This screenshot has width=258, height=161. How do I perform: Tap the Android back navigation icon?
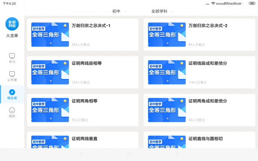pos(177,155)
